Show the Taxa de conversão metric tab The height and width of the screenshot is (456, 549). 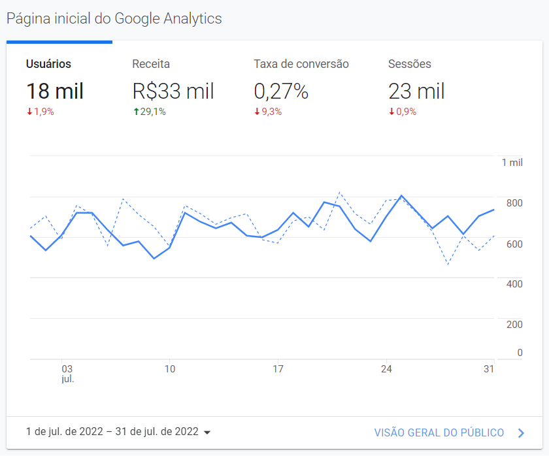point(301,64)
